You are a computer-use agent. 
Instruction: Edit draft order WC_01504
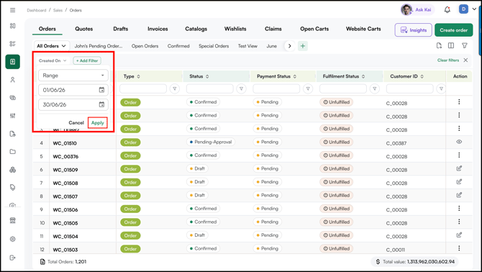pos(459,235)
